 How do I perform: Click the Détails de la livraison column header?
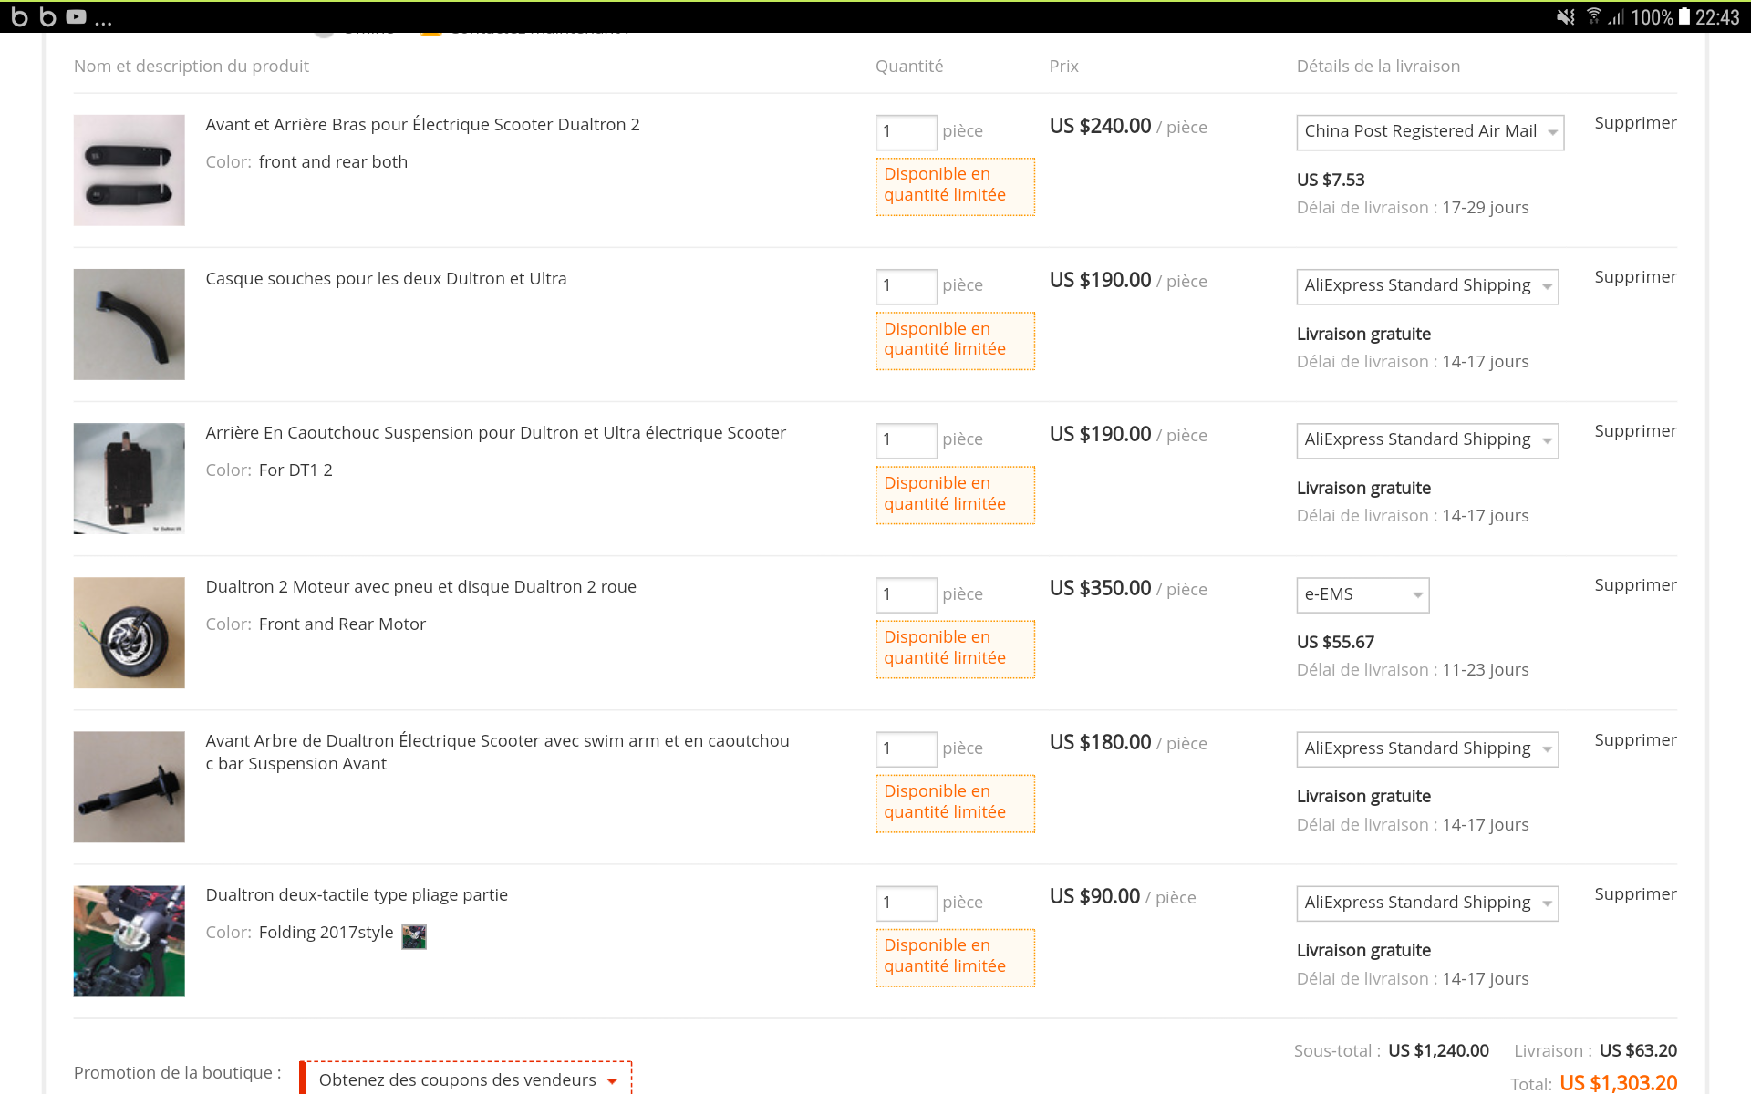(1378, 67)
